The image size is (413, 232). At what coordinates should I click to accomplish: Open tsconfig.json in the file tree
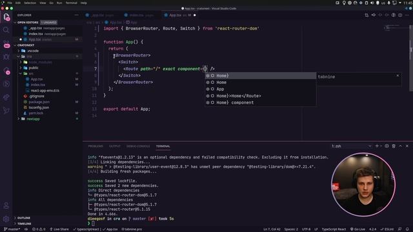39,108
